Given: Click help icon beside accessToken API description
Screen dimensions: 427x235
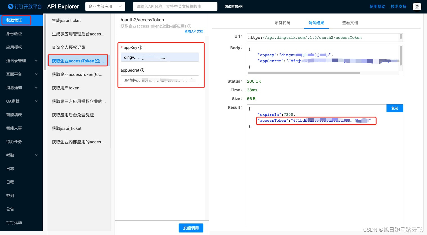Looking at the screenshot, I should tap(189, 26).
